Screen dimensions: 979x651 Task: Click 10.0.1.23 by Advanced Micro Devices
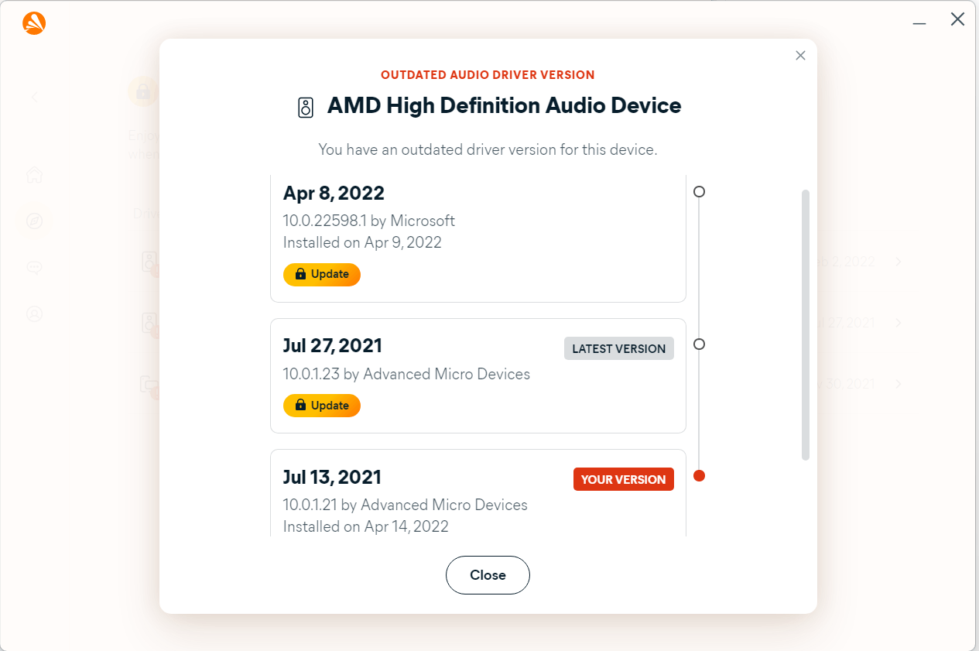406,374
